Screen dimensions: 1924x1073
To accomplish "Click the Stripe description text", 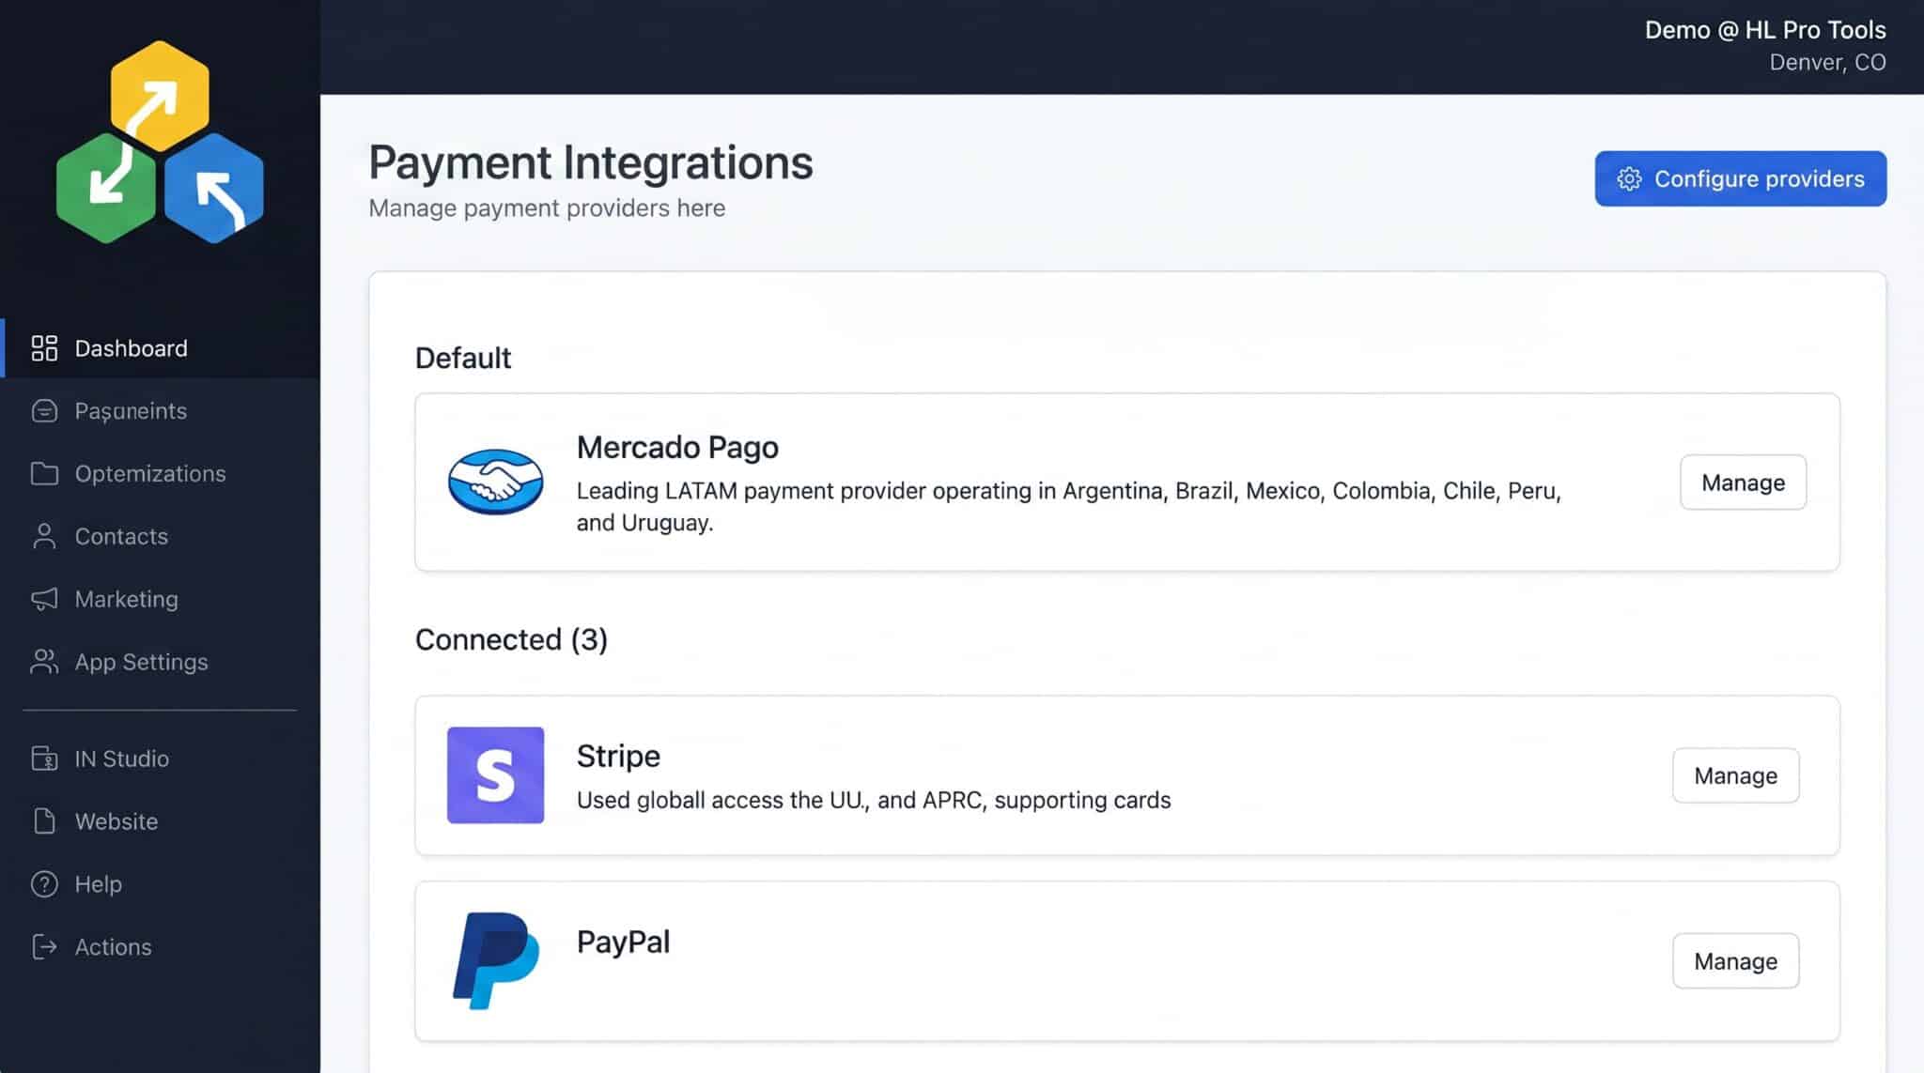I will click(x=874, y=800).
